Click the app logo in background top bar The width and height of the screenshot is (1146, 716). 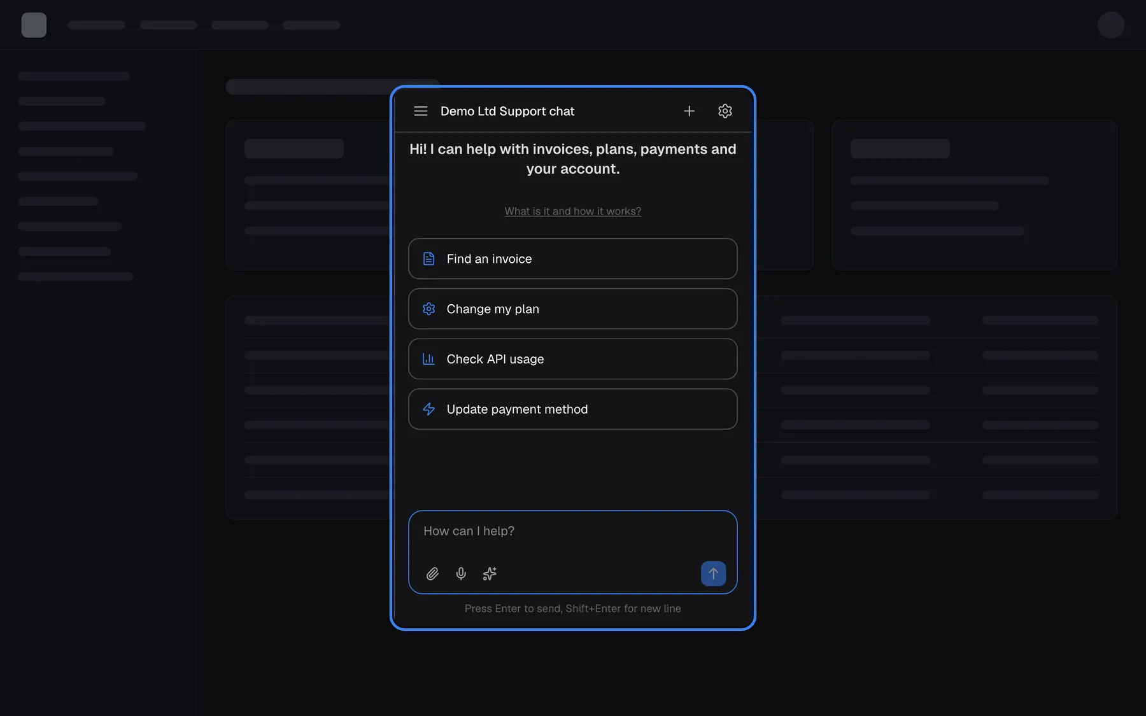[34, 25]
